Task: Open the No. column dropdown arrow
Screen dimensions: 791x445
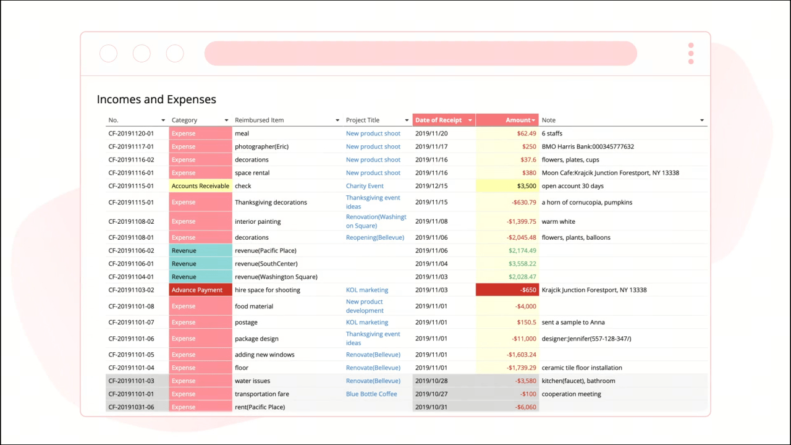Action: tap(163, 121)
